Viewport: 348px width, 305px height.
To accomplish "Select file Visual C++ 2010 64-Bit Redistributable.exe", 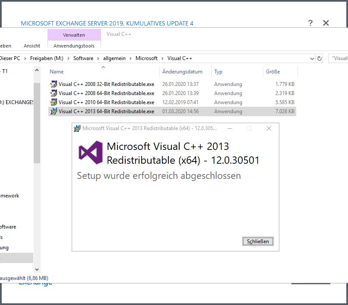I will [106, 102].
